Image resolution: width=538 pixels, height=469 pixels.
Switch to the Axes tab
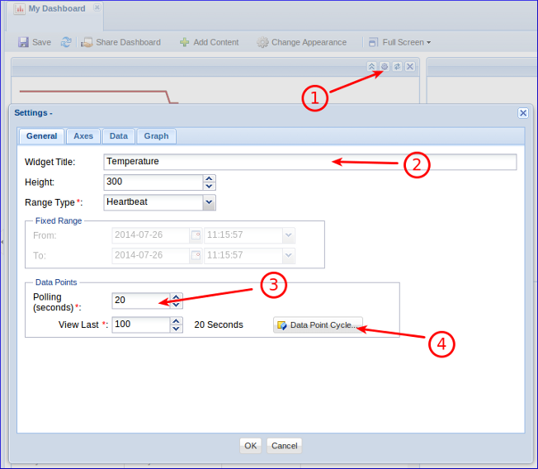point(83,136)
